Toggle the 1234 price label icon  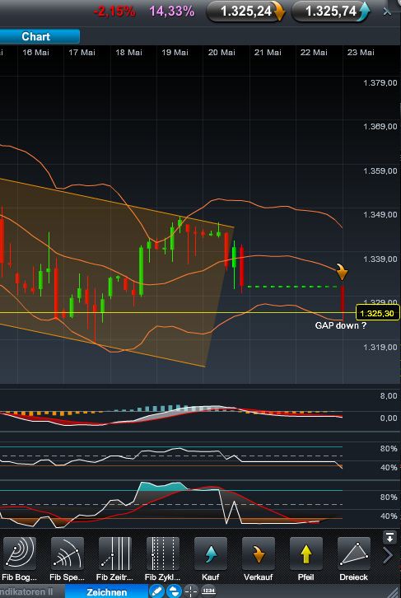click(x=208, y=591)
